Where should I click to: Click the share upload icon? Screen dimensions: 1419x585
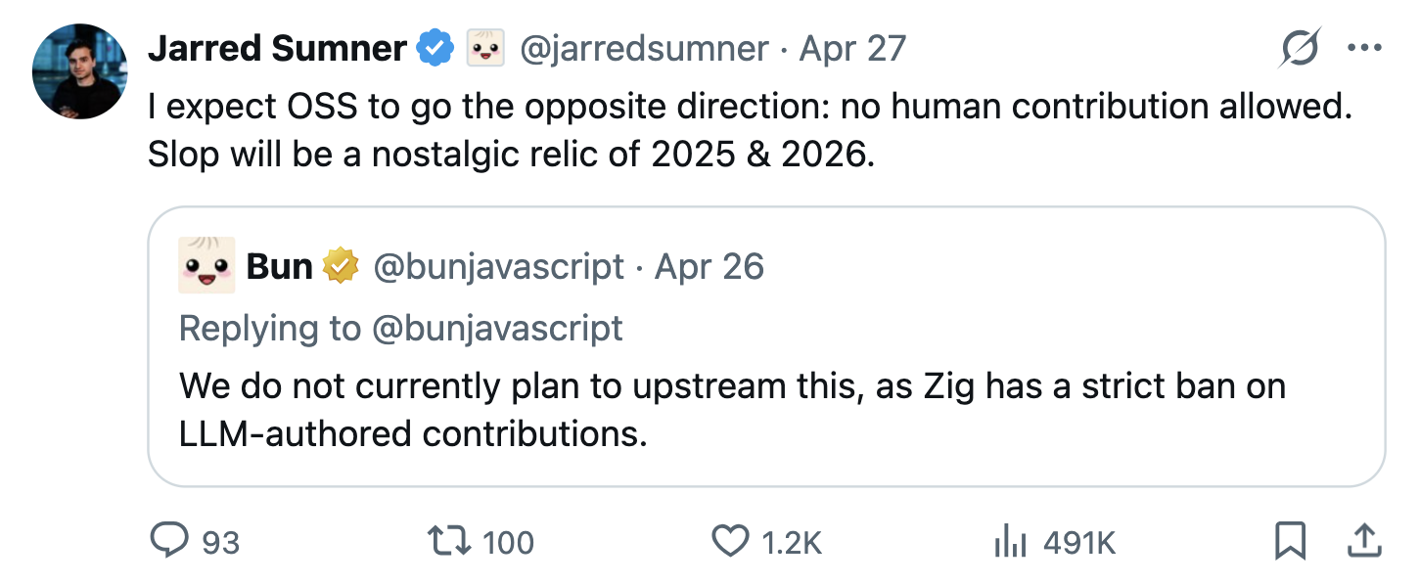(x=1363, y=540)
